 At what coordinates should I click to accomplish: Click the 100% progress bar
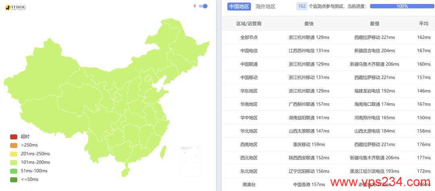[402, 6]
